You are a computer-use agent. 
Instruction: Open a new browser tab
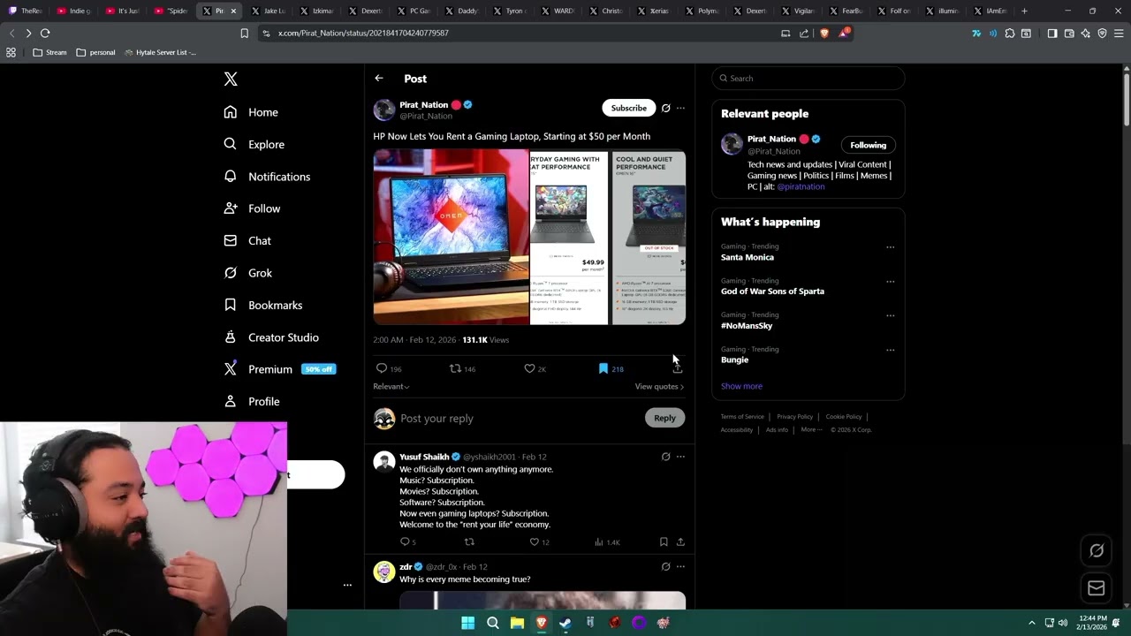[x=1024, y=11]
